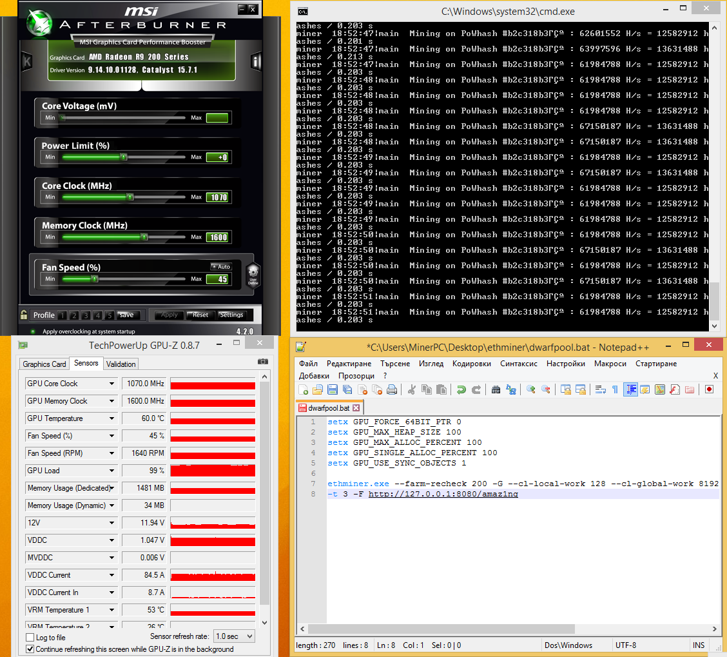Open the Fan Speed (%) sensor dropdown
Viewport: 727px width, 657px height.
[x=111, y=436]
